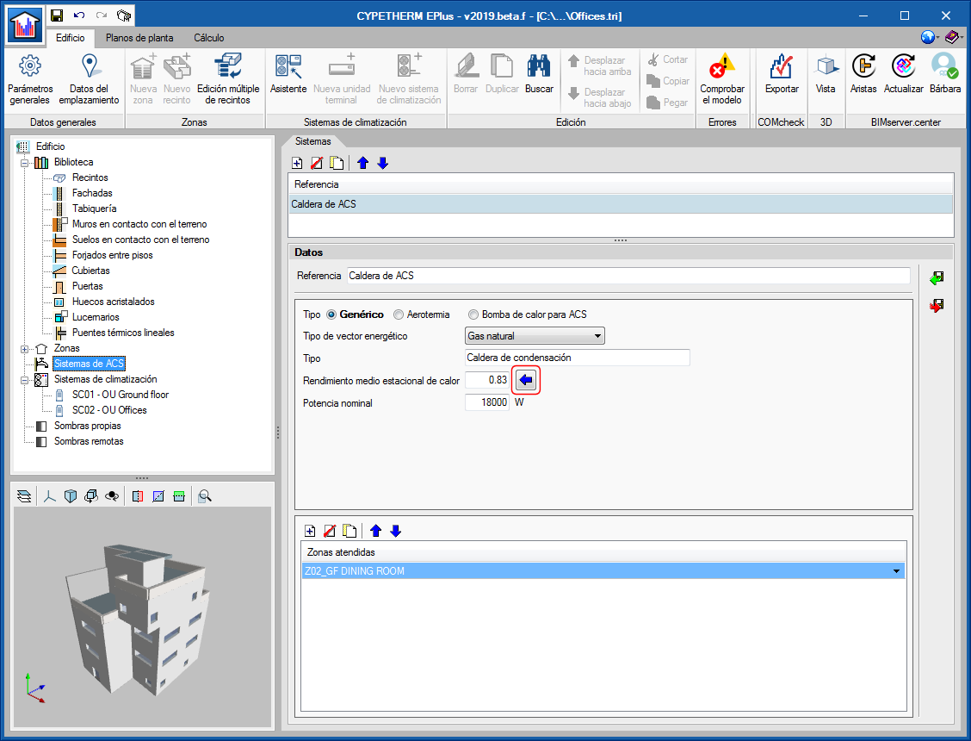Select the Genérico type radio button
Viewport: 971px width, 741px height.
331,314
